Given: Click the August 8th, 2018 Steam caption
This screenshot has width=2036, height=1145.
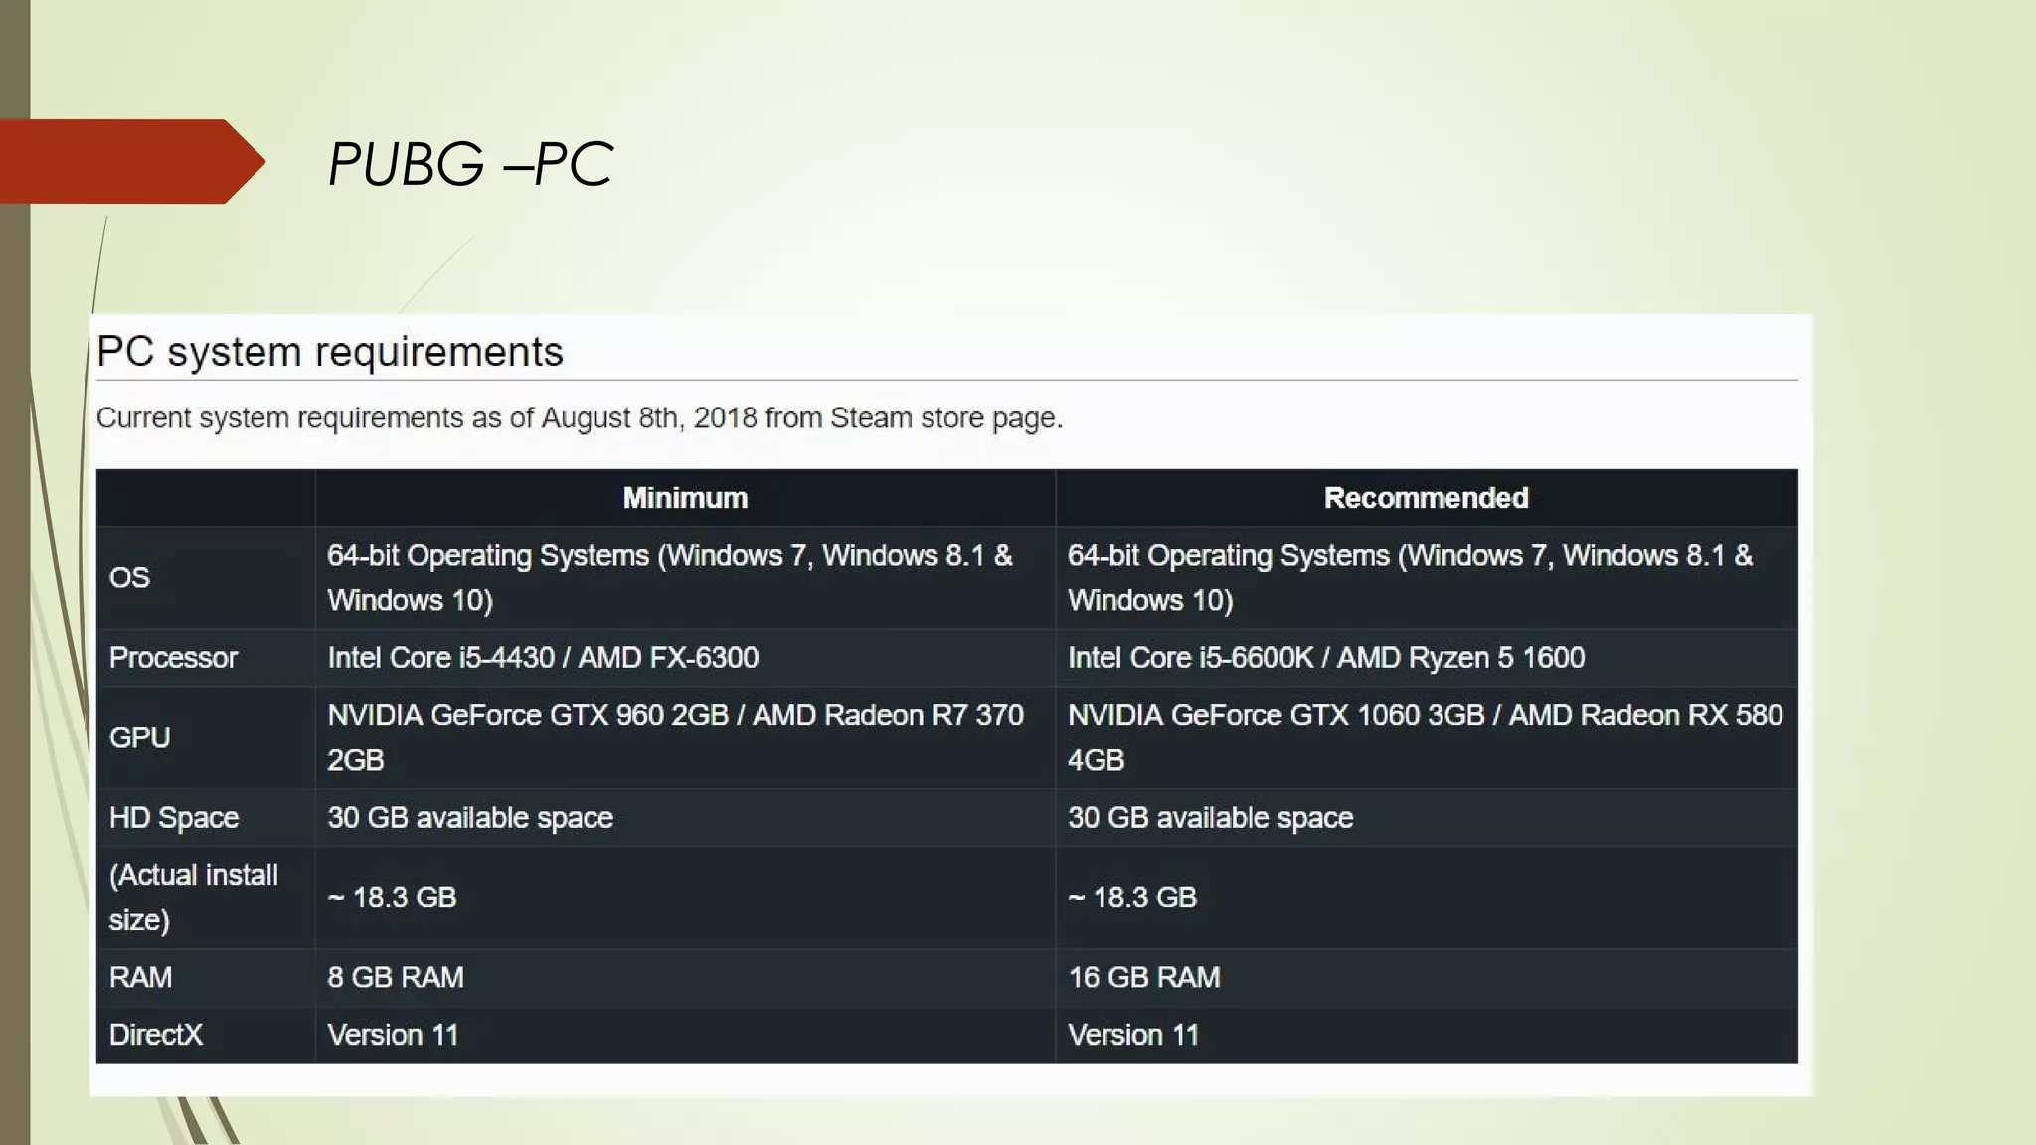Looking at the screenshot, I should click(x=579, y=418).
